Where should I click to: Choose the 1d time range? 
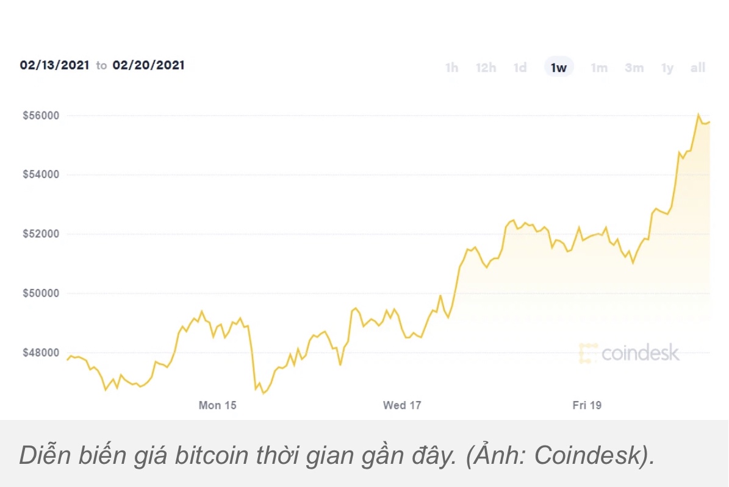pos(520,68)
